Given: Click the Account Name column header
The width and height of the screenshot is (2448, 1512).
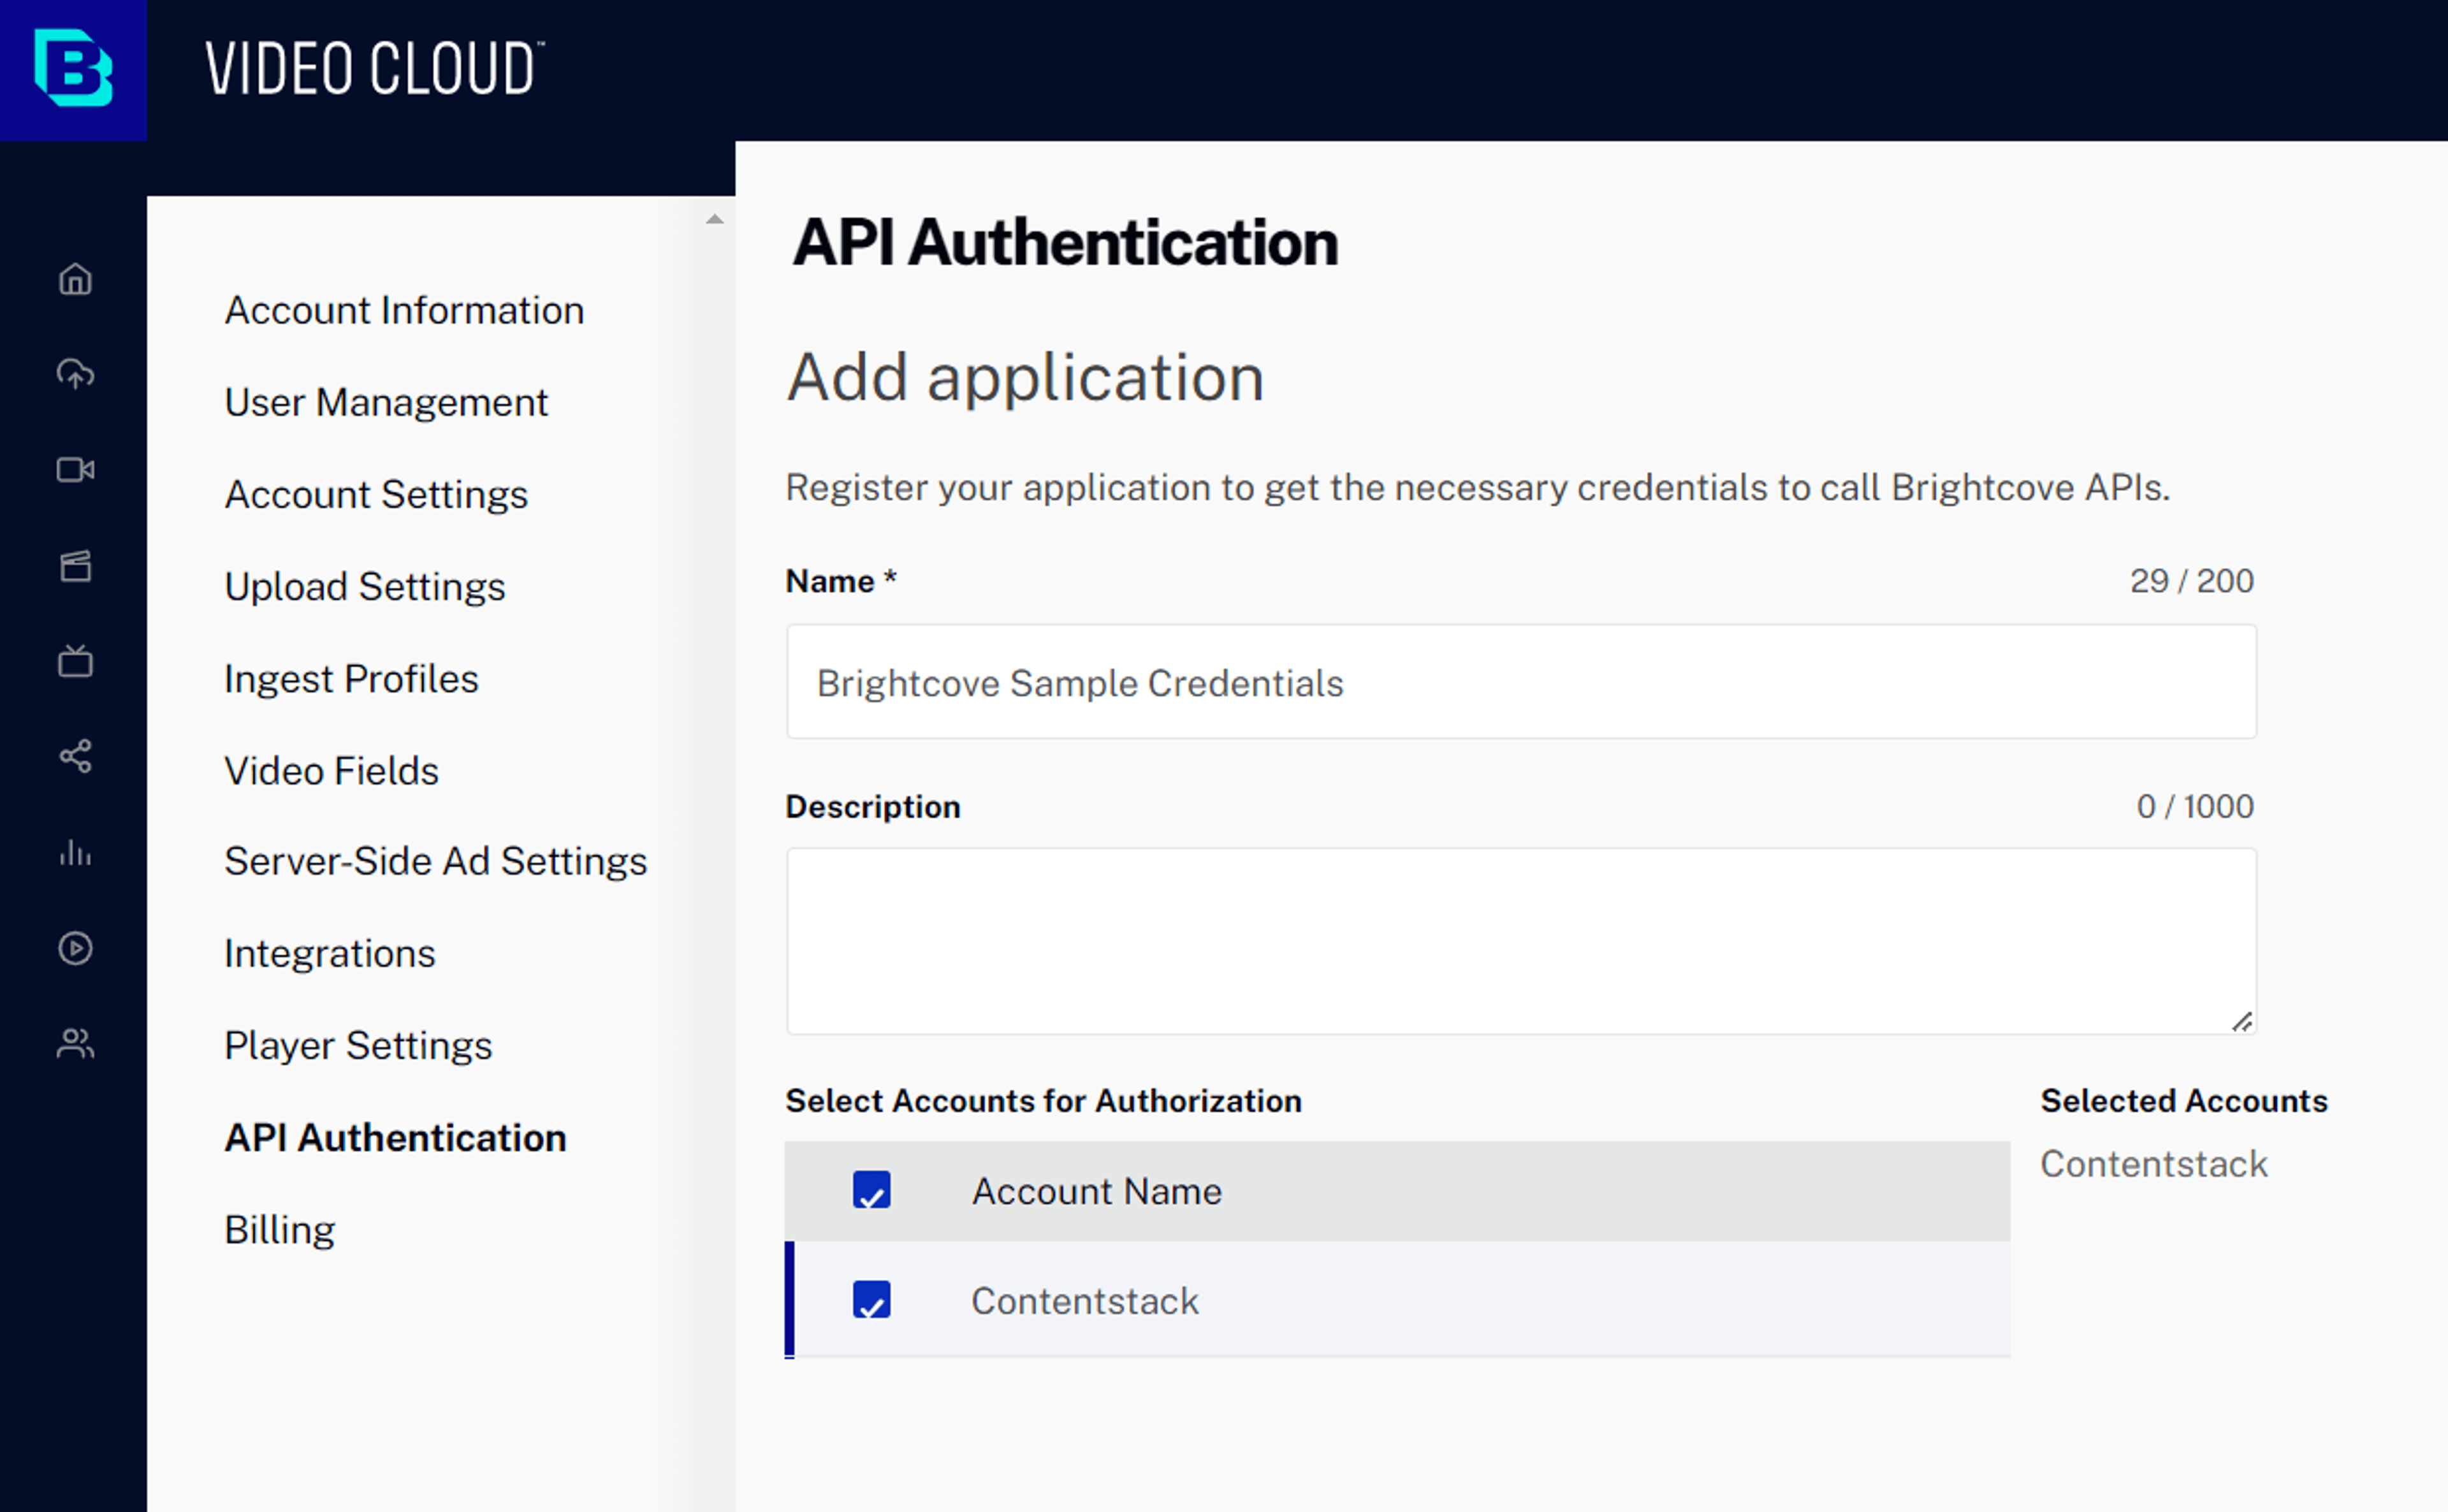Looking at the screenshot, I should [x=1097, y=1191].
